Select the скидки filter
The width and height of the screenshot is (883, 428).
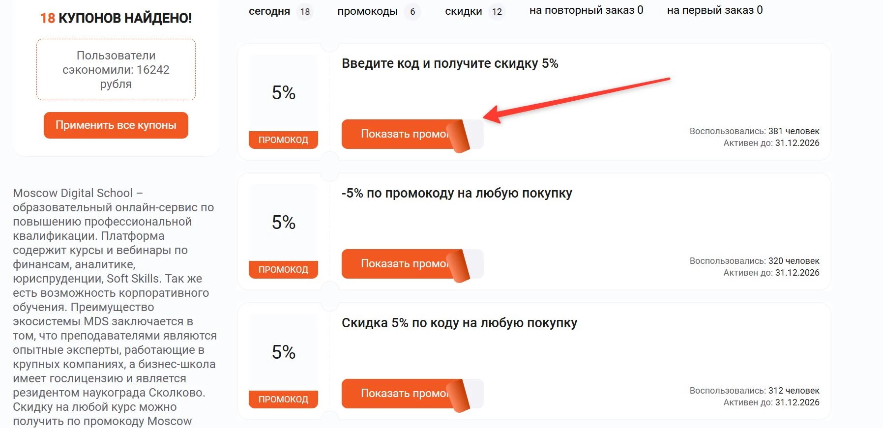tap(463, 11)
